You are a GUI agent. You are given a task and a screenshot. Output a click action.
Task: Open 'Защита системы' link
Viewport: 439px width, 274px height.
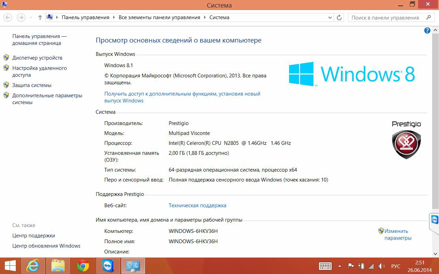click(32, 85)
